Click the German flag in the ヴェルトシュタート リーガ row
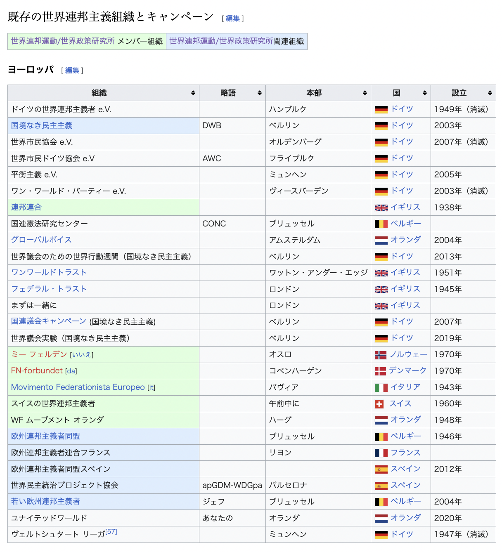 click(381, 535)
